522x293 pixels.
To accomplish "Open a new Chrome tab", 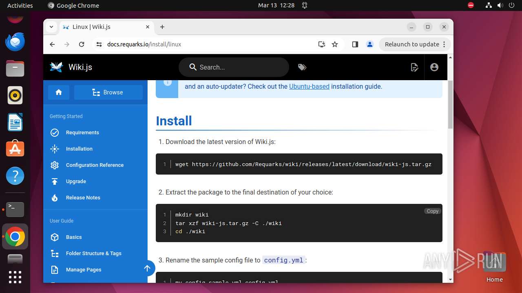I will tap(162, 27).
